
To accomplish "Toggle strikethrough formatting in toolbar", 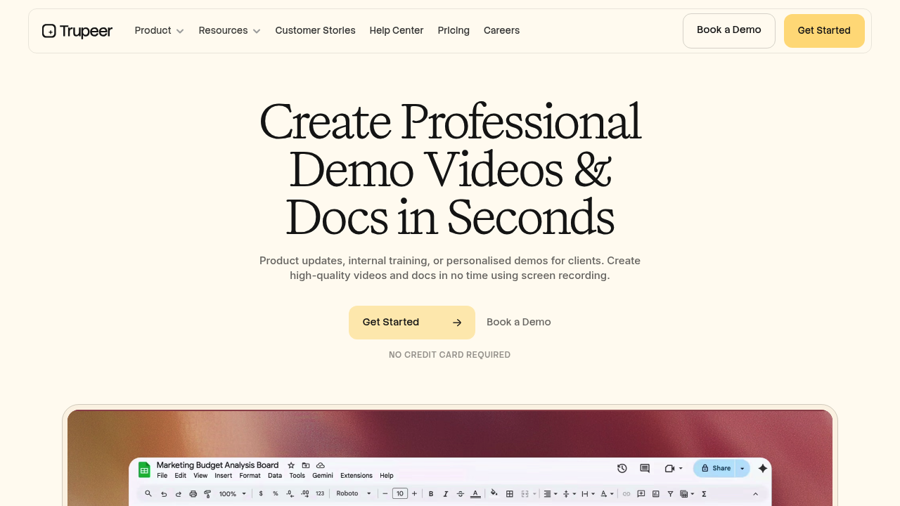I will click(x=461, y=494).
